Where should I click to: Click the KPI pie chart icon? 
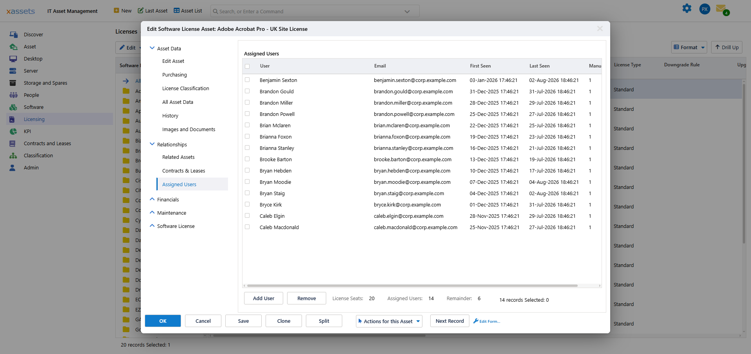tap(13, 131)
